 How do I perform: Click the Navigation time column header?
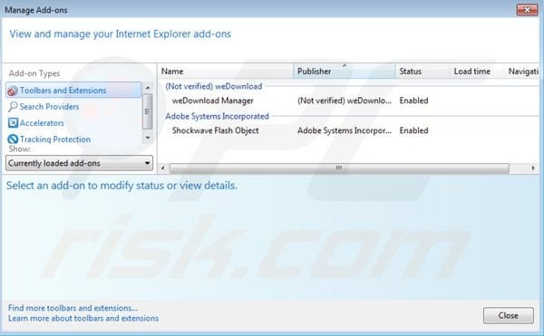[523, 72]
